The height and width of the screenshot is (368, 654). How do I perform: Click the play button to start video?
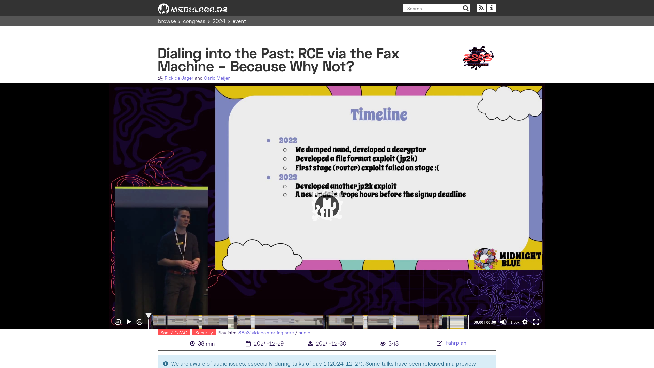coord(128,322)
